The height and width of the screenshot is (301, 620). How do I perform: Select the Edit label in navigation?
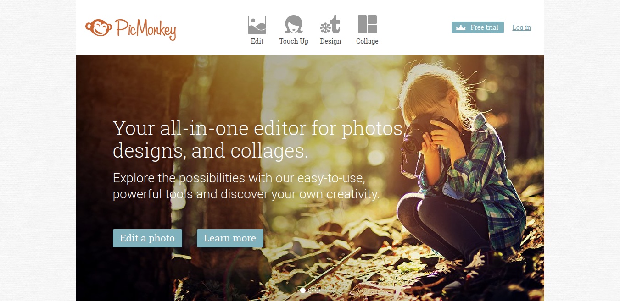point(257,41)
